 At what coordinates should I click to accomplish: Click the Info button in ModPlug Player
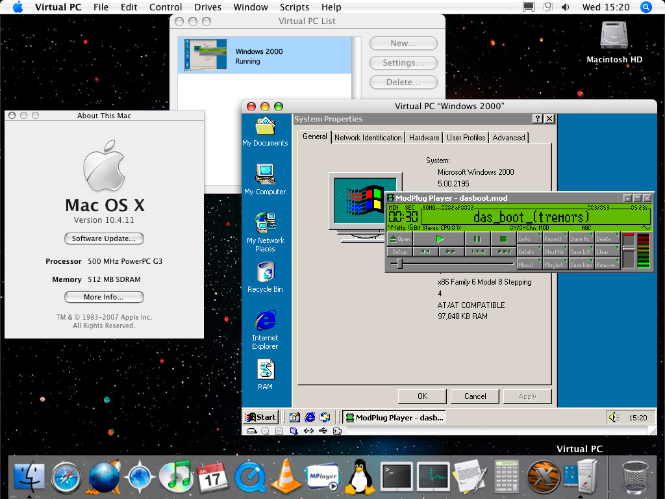pos(529,239)
